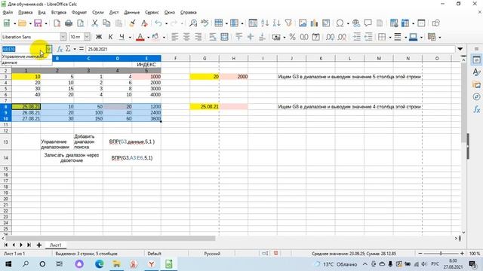The height and width of the screenshot is (271, 483).
Task: Open the font name dropdown arrow
Action: (x=63, y=37)
